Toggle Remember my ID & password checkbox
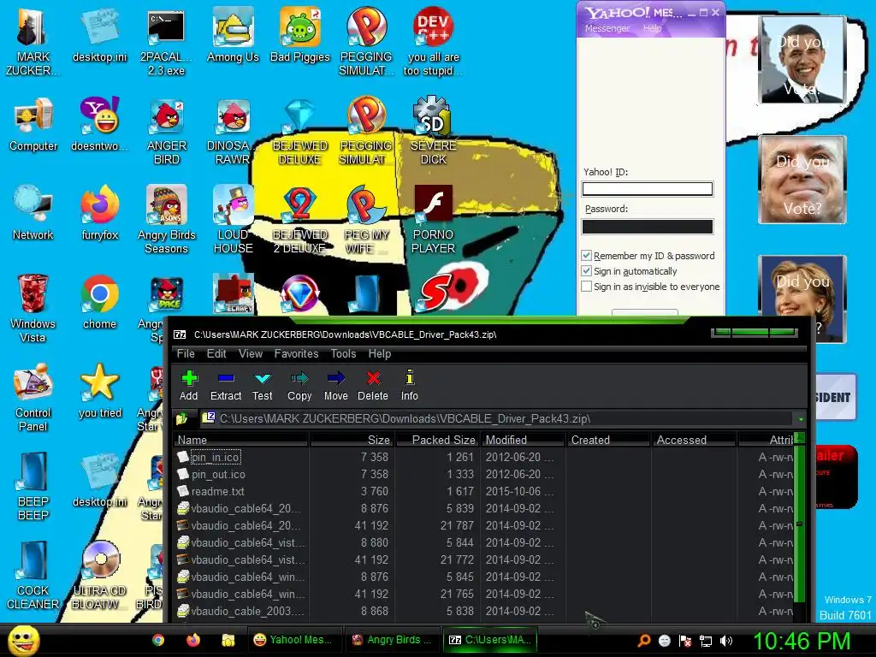The image size is (876, 657). (586, 256)
